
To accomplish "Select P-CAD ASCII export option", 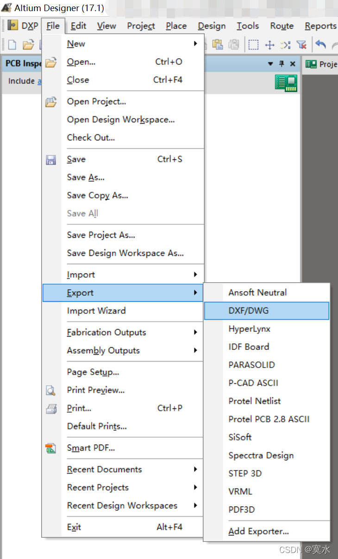I will 267,383.
